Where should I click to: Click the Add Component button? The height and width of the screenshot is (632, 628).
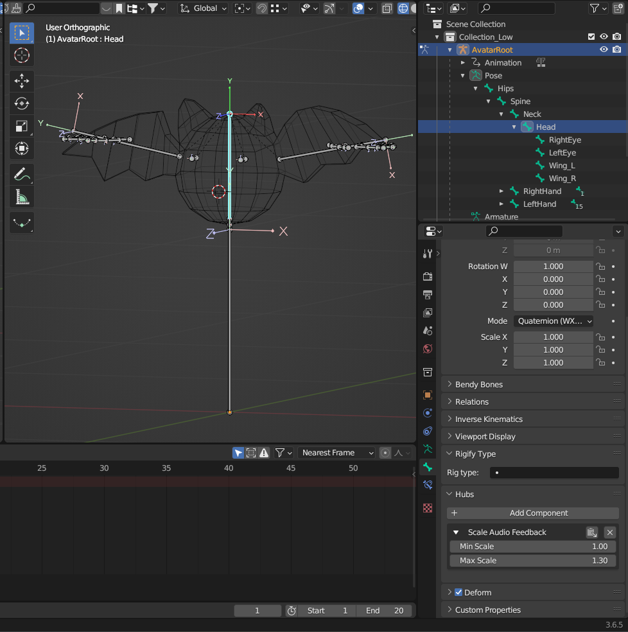[x=533, y=513]
